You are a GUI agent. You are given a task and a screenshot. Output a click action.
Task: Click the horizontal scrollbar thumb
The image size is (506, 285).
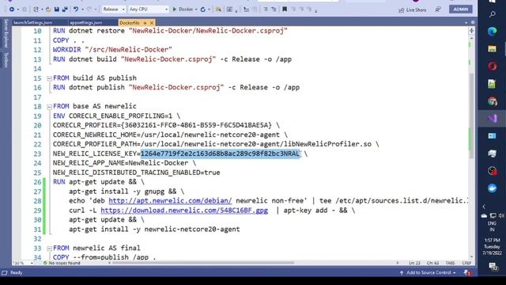pyautogui.click(x=203, y=263)
